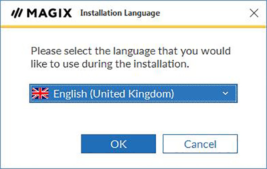Click the blank area between the dropdown and buttons
The height and width of the screenshot is (169, 267).
(133, 119)
